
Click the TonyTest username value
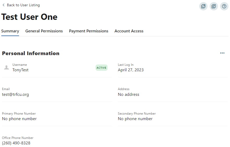click(x=20, y=70)
